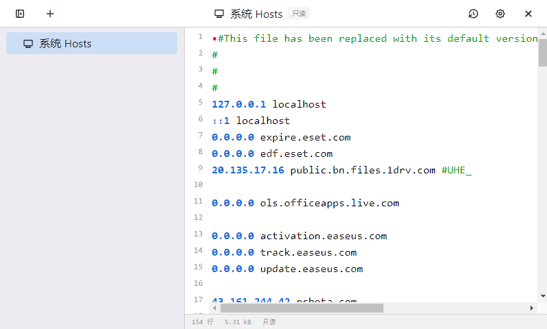Click the 只读 badge in the title

point(299,14)
